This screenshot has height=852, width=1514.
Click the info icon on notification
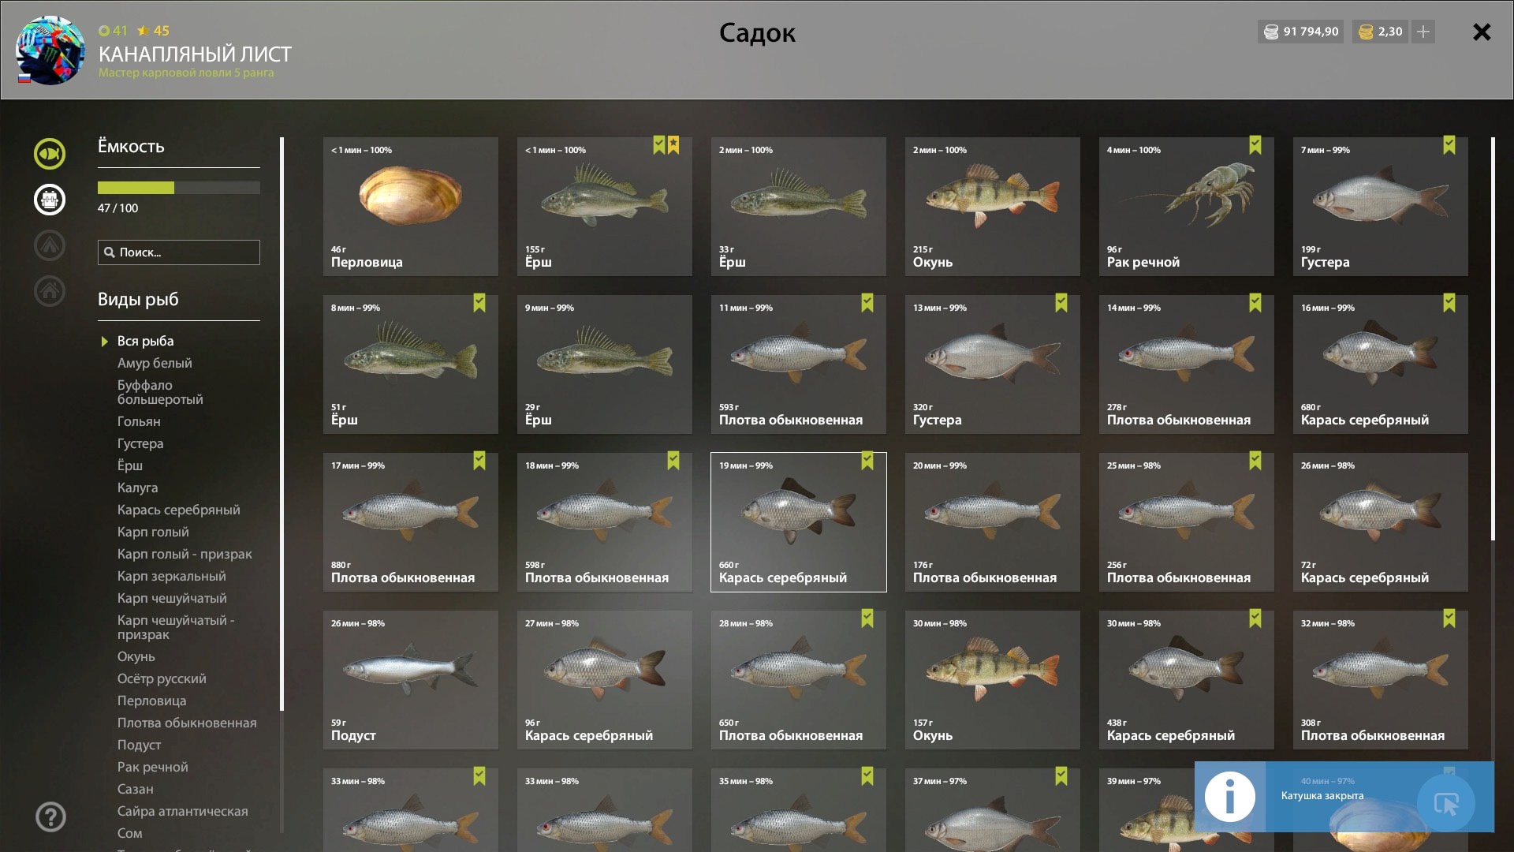1230,797
